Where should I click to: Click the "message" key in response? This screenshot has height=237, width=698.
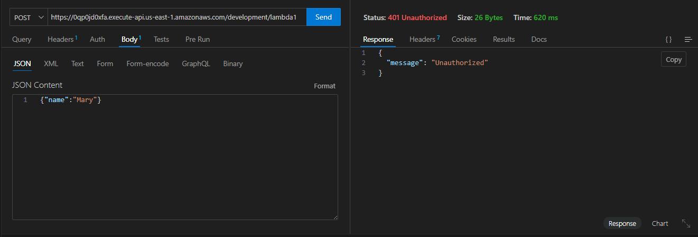[x=404, y=63]
